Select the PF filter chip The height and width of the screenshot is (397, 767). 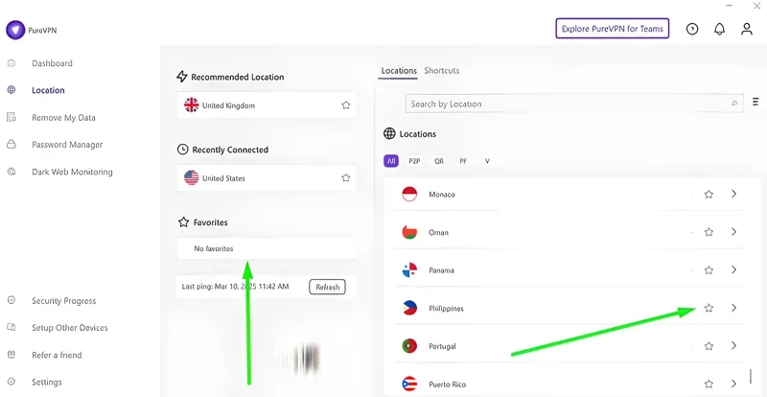463,161
